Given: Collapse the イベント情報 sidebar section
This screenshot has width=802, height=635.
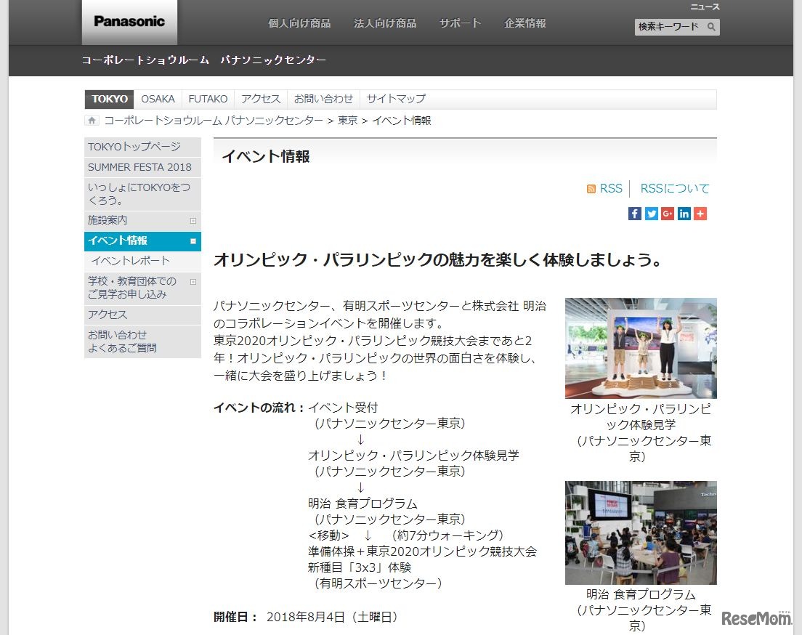Looking at the screenshot, I should click(x=193, y=241).
